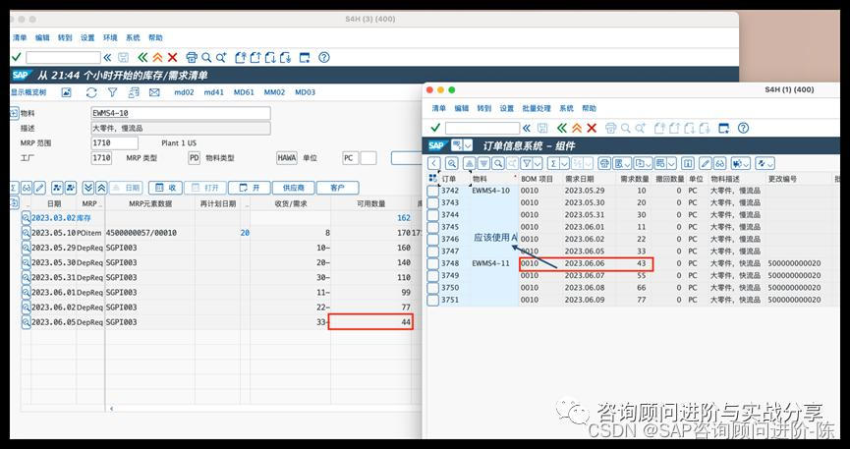Click the picture icon next to 显示概览树
The image size is (850, 449).
tap(66, 92)
